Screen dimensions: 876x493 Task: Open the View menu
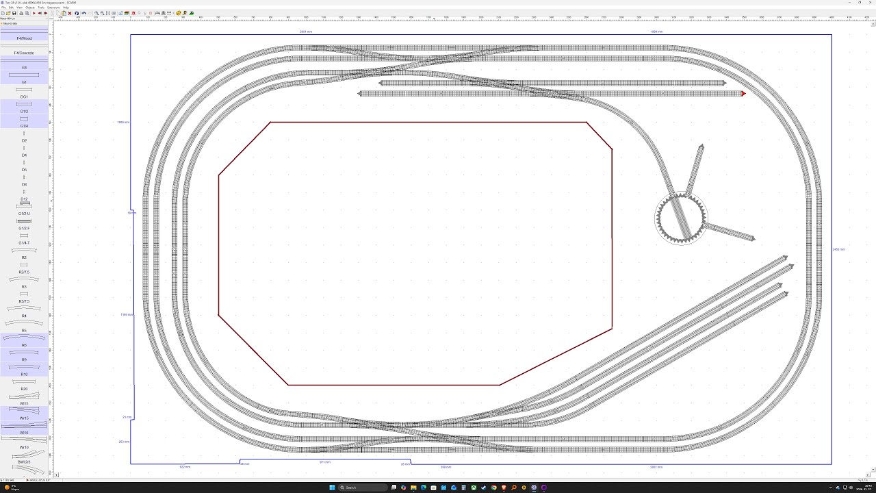coord(19,8)
